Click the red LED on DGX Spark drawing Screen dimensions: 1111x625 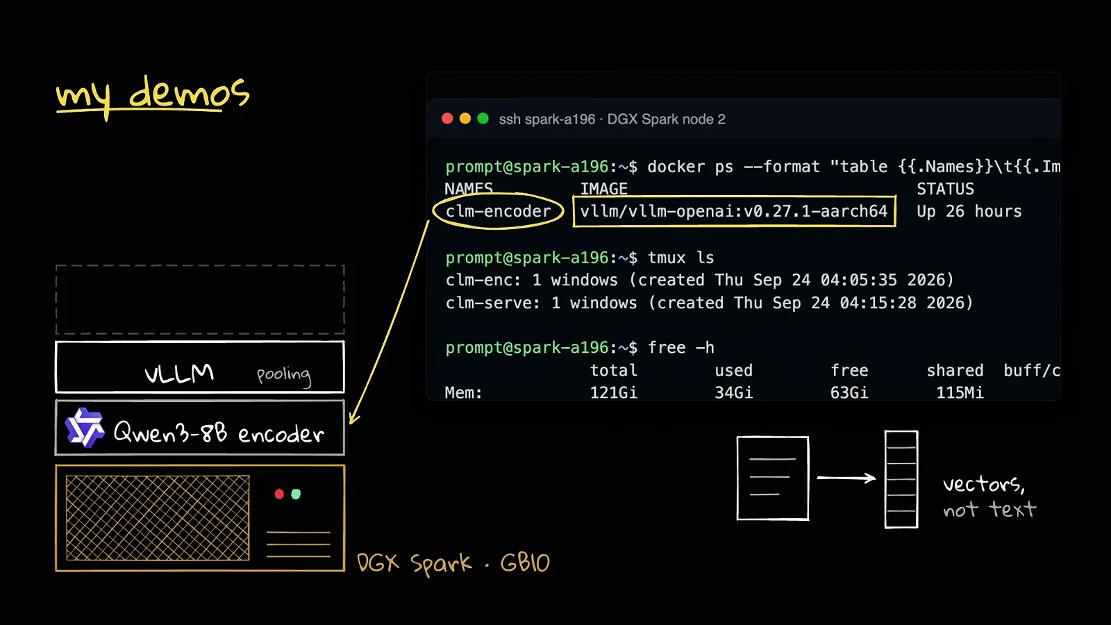[279, 494]
